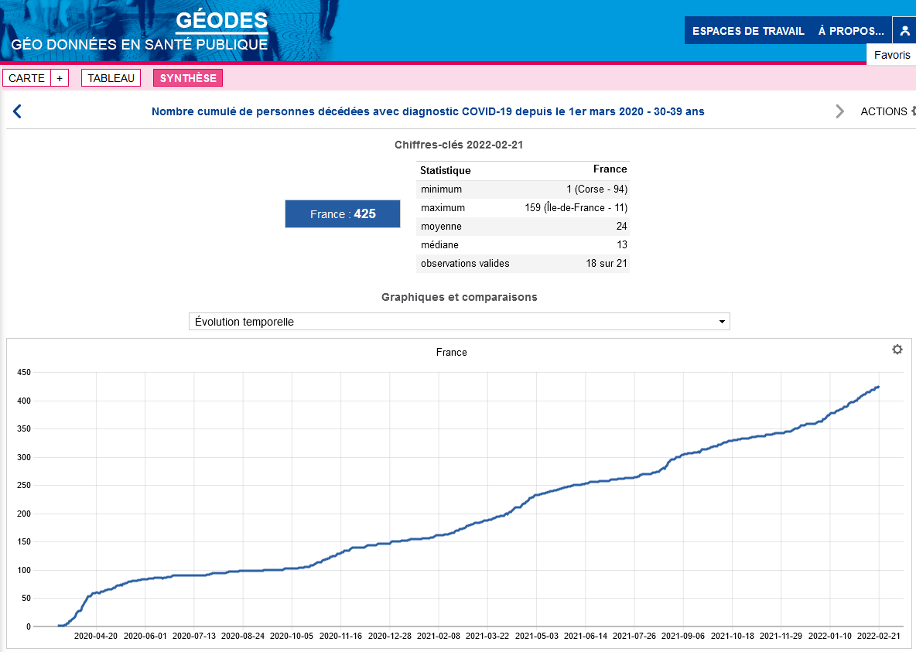Click the 2020-04-20 x-axis label
This screenshot has height=652, width=916.
tap(96, 636)
